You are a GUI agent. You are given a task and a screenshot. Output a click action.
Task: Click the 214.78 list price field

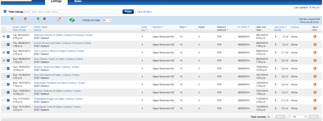[283, 101]
